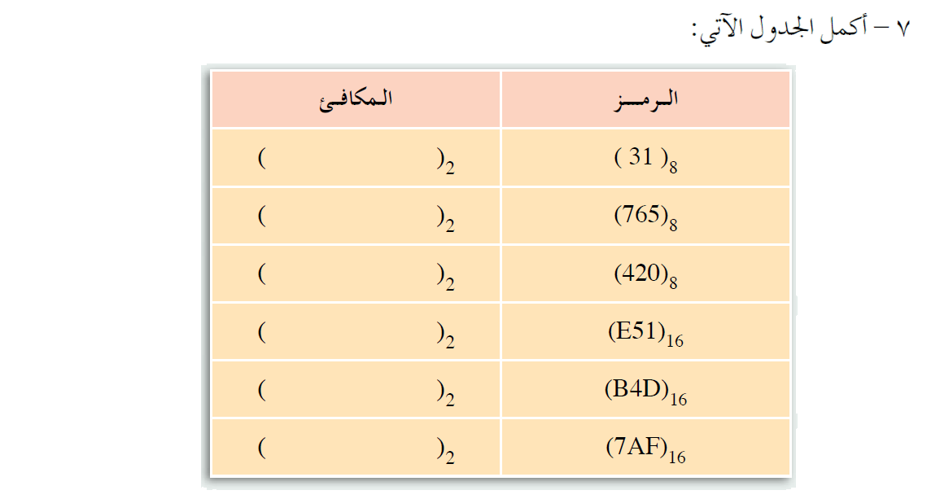
Task: Select the (420) octal symbol cell
Action: click(x=645, y=274)
